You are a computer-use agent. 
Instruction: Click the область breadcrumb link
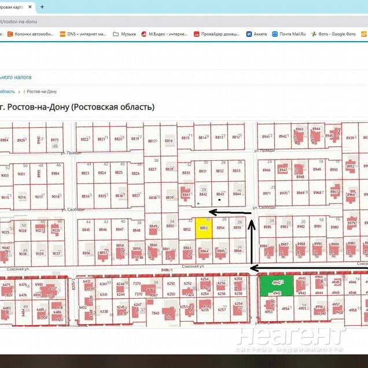pyautogui.click(x=8, y=92)
